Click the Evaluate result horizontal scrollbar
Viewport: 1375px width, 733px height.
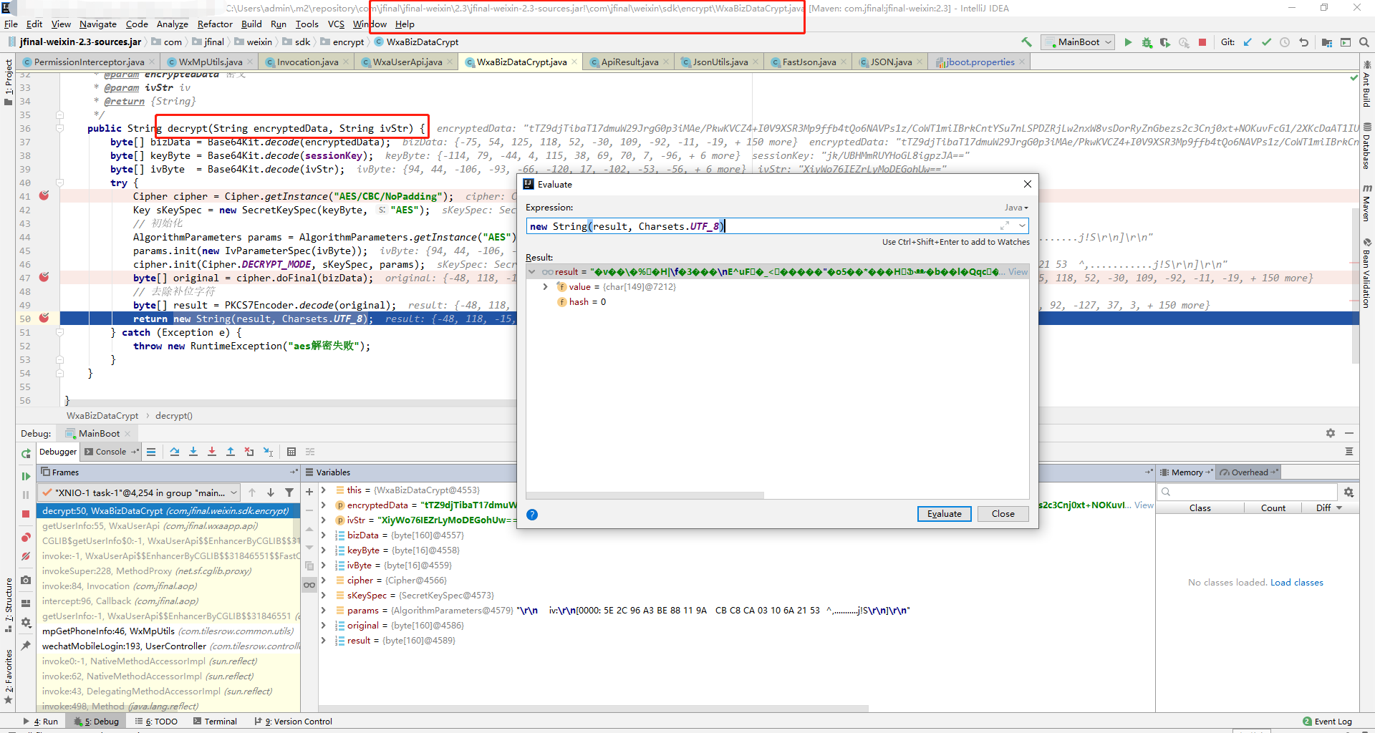click(645, 495)
